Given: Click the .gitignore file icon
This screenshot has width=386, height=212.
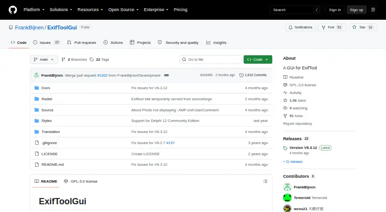Looking at the screenshot, I should [x=37, y=143].
